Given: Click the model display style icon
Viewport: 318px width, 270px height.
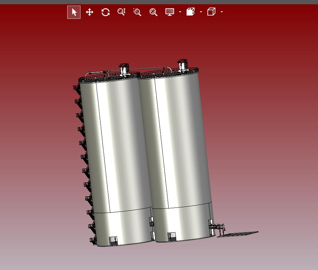Looking at the screenshot, I should click(191, 12).
